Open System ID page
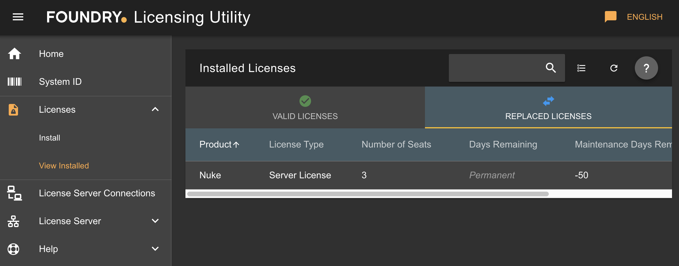 tap(60, 82)
